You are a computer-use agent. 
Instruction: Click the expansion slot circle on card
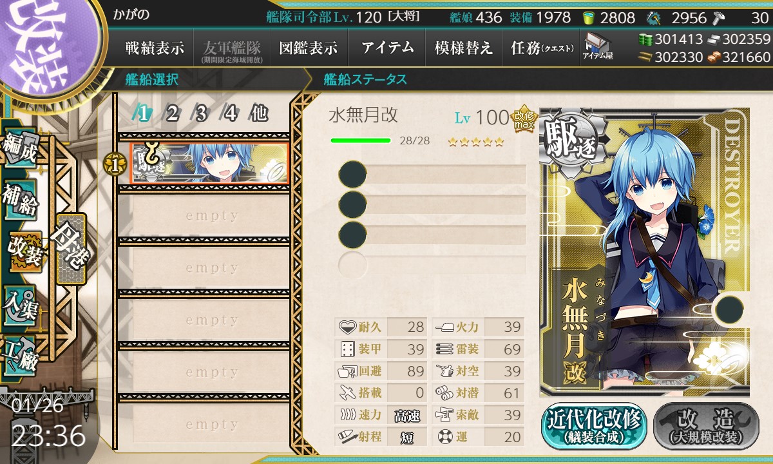[729, 309]
